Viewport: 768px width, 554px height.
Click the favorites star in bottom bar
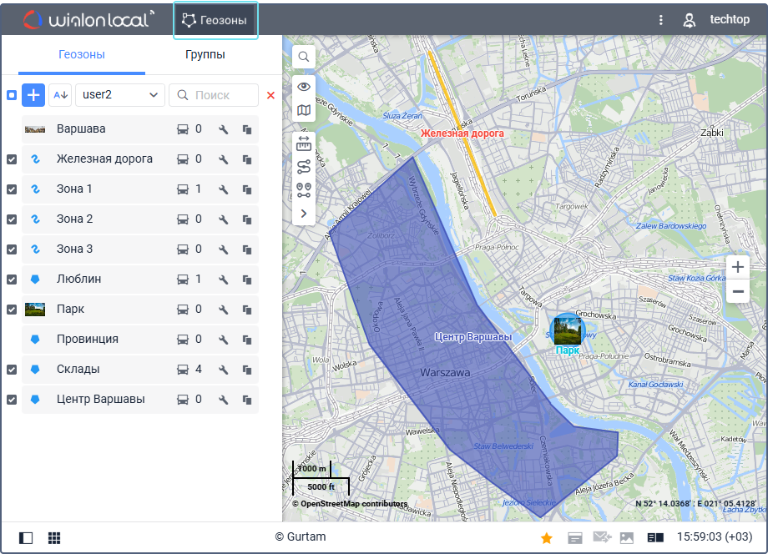click(547, 537)
